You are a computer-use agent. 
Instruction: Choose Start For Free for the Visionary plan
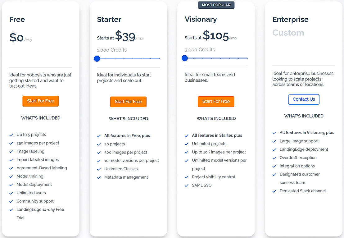coord(216,102)
